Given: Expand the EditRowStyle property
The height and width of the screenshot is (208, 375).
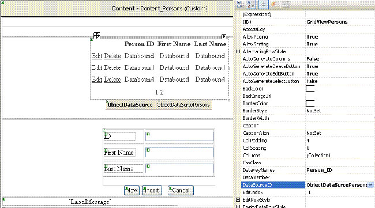Looking at the screenshot, I should point(238,199).
